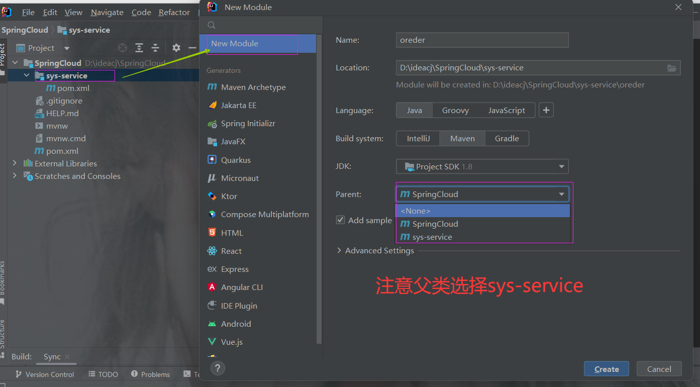
Task: Collapse the sys-service tree node
Action: pyautogui.click(x=27, y=75)
